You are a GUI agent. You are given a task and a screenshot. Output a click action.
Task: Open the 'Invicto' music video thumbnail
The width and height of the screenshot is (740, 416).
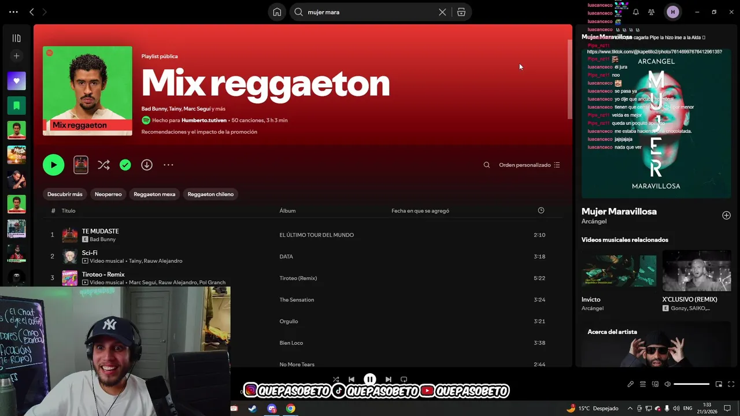619,270
